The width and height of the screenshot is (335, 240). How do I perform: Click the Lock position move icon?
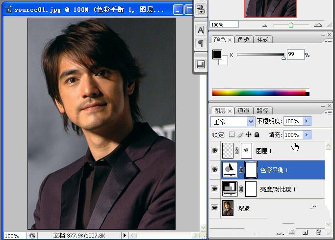tap(248, 134)
